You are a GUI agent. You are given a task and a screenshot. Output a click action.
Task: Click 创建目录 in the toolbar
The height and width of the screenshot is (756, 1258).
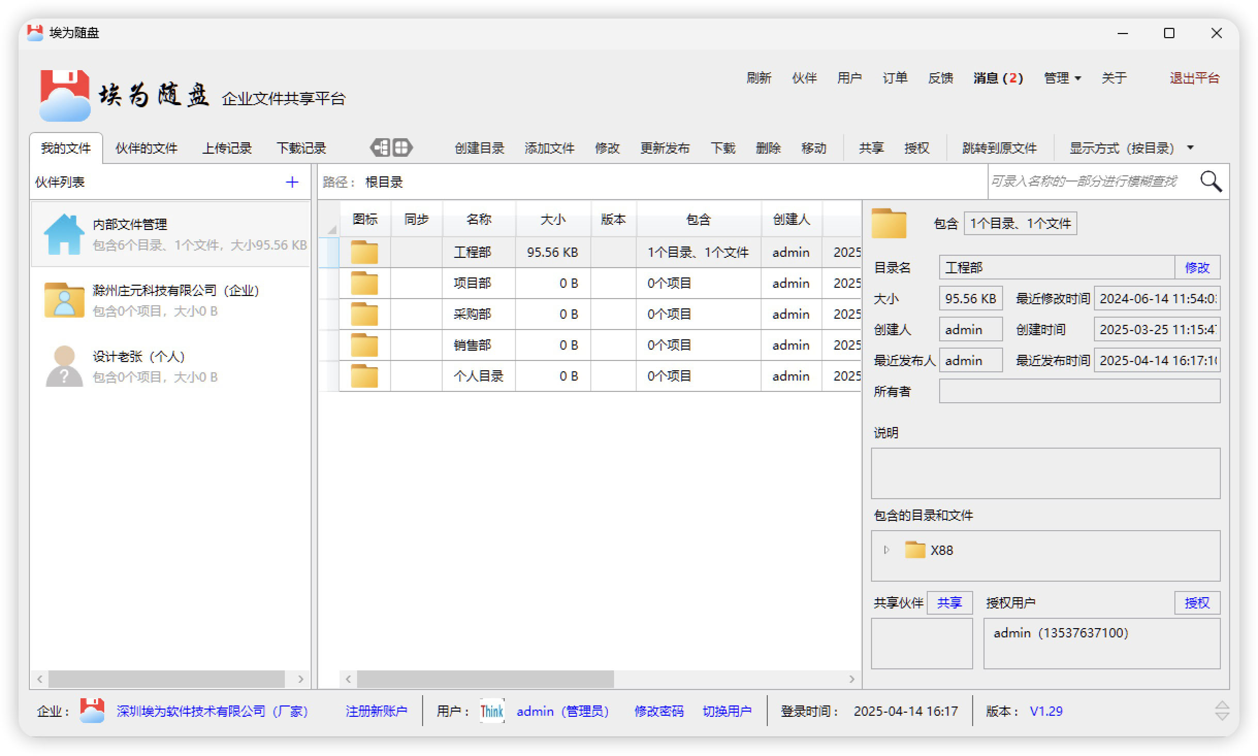[479, 149]
